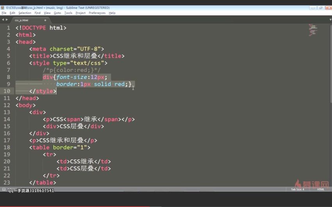Open the File menu
The width and height of the screenshot is (332, 207).
pyautogui.click(x=4, y=13)
